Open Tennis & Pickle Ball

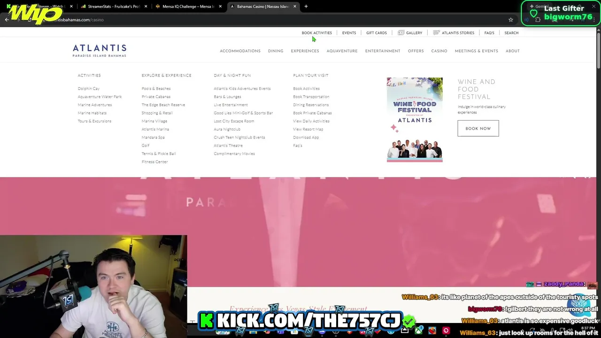[x=159, y=154]
